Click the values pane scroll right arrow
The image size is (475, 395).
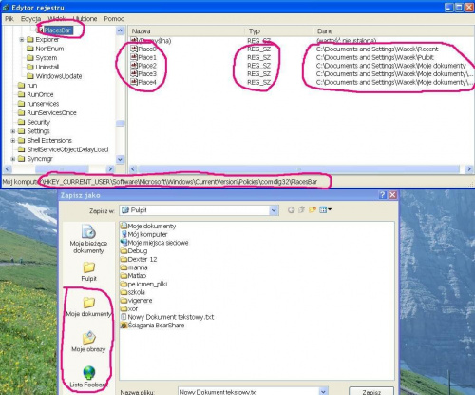coord(469,169)
